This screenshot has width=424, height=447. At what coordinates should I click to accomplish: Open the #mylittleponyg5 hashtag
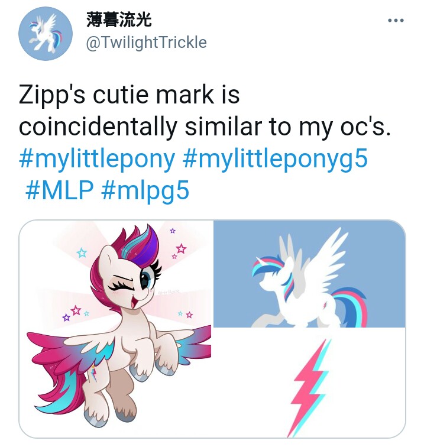(x=275, y=158)
